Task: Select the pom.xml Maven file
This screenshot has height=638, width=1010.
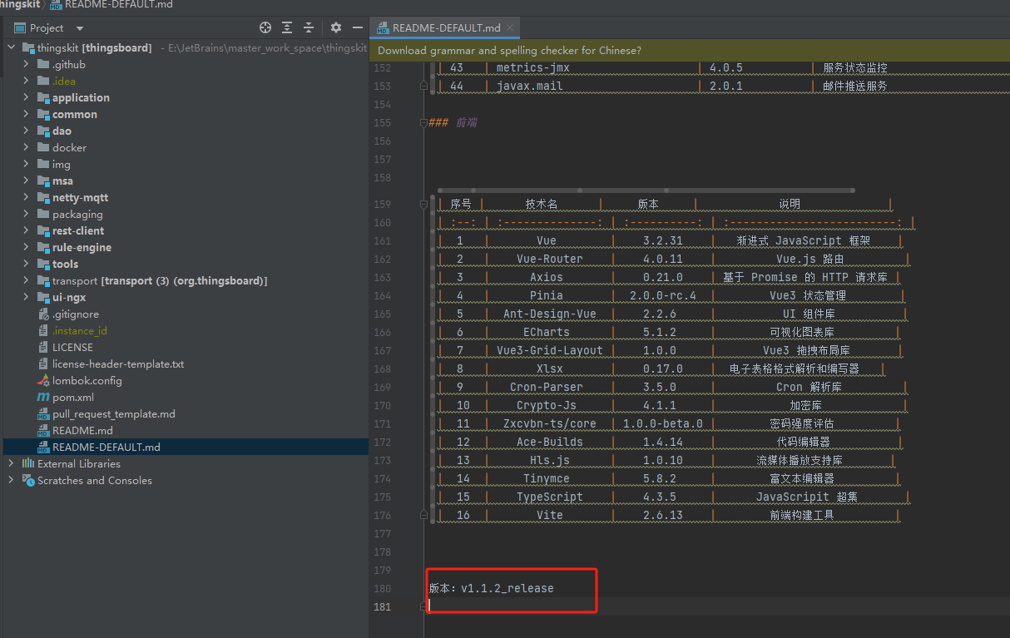Action: [73, 397]
